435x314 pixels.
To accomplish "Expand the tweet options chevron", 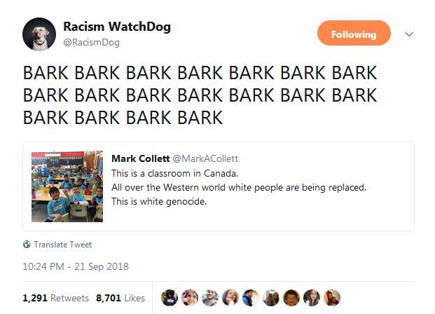I will (409, 34).
